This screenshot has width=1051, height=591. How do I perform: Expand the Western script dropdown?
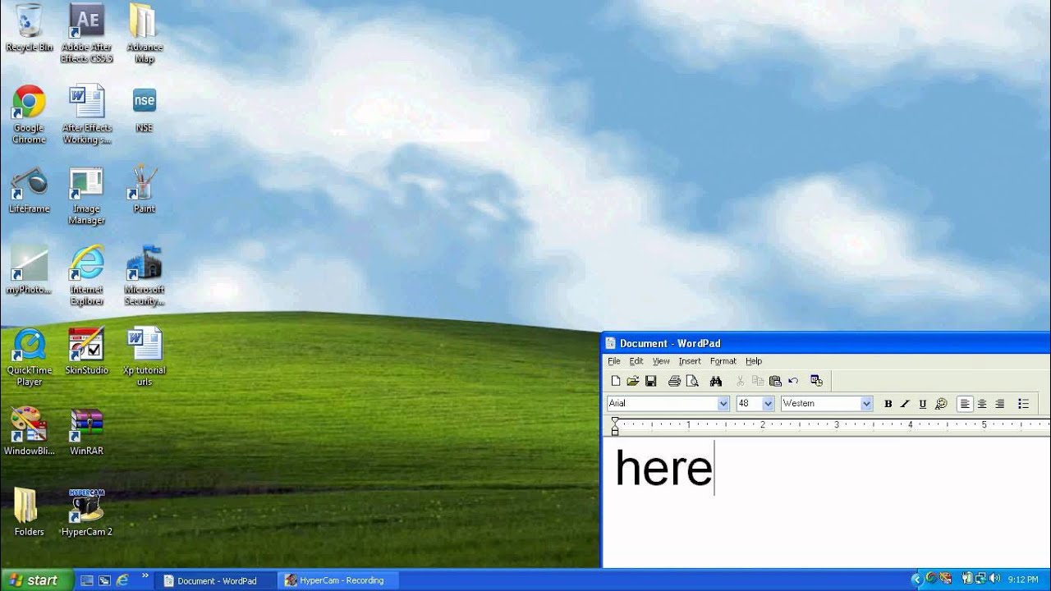[x=866, y=404]
